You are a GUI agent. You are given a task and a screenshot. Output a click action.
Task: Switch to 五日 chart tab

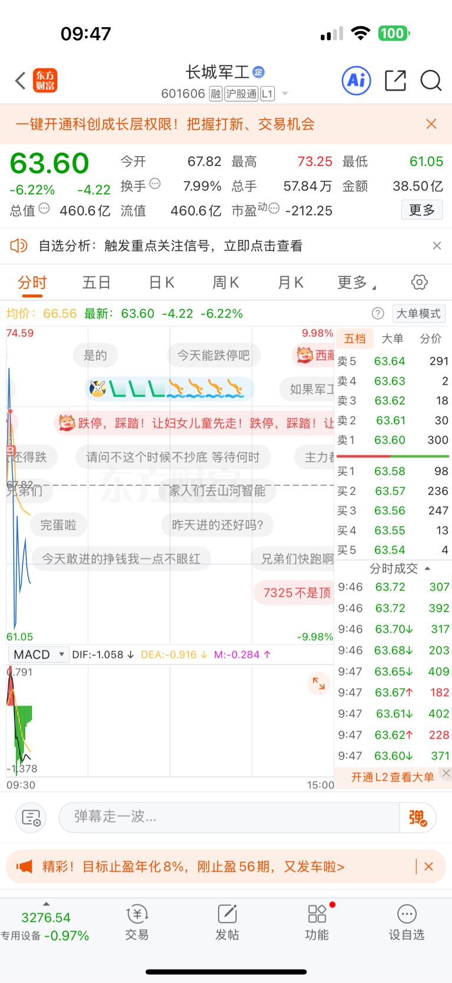click(x=97, y=283)
